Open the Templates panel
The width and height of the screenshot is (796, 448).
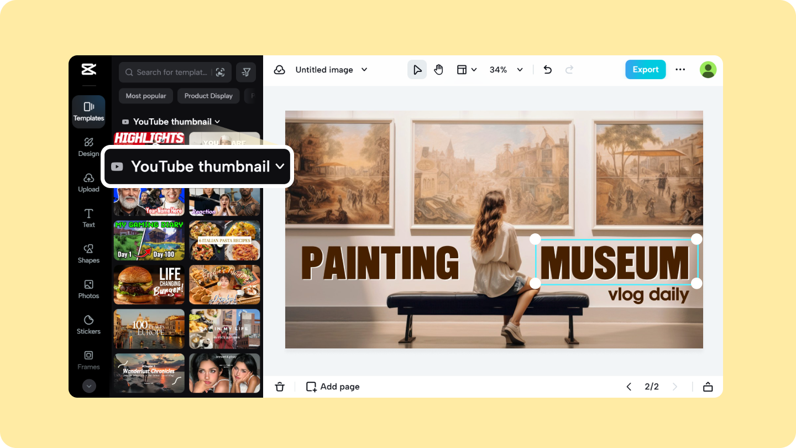pos(88,111)
